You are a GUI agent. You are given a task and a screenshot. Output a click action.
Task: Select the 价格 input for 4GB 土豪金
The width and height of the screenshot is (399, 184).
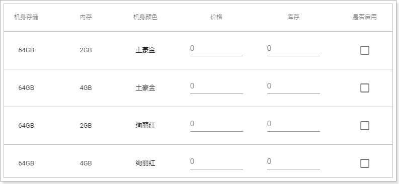[216, 86]
